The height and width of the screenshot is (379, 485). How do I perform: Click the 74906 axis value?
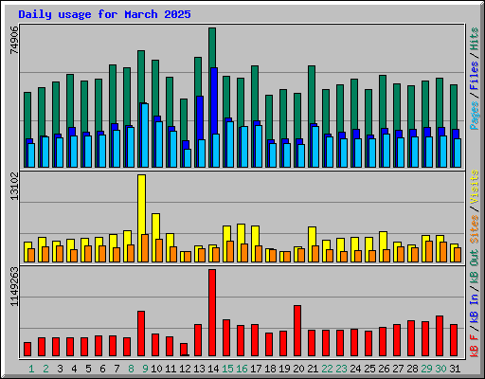pyautogui.click(x=14, y=40)
